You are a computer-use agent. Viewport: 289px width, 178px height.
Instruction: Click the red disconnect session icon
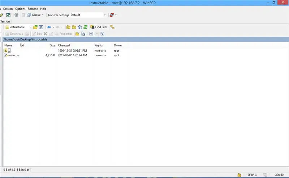coord(112,15)
